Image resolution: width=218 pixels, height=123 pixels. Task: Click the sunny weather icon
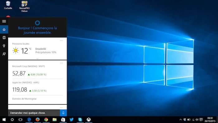[16, 51]
